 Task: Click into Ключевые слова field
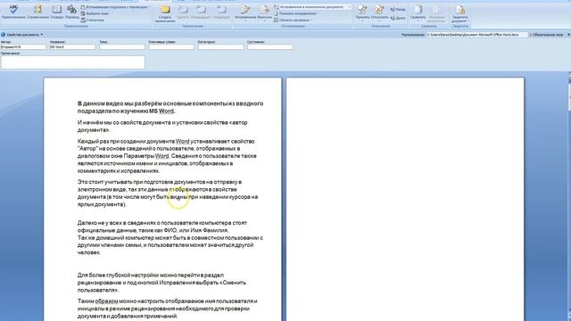171,47
